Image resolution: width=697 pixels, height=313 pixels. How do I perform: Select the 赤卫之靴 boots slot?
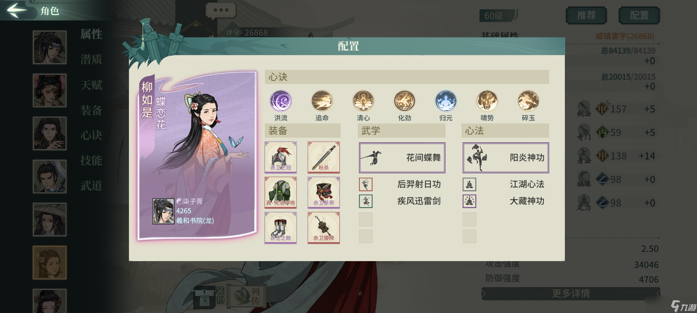[281, 228]
